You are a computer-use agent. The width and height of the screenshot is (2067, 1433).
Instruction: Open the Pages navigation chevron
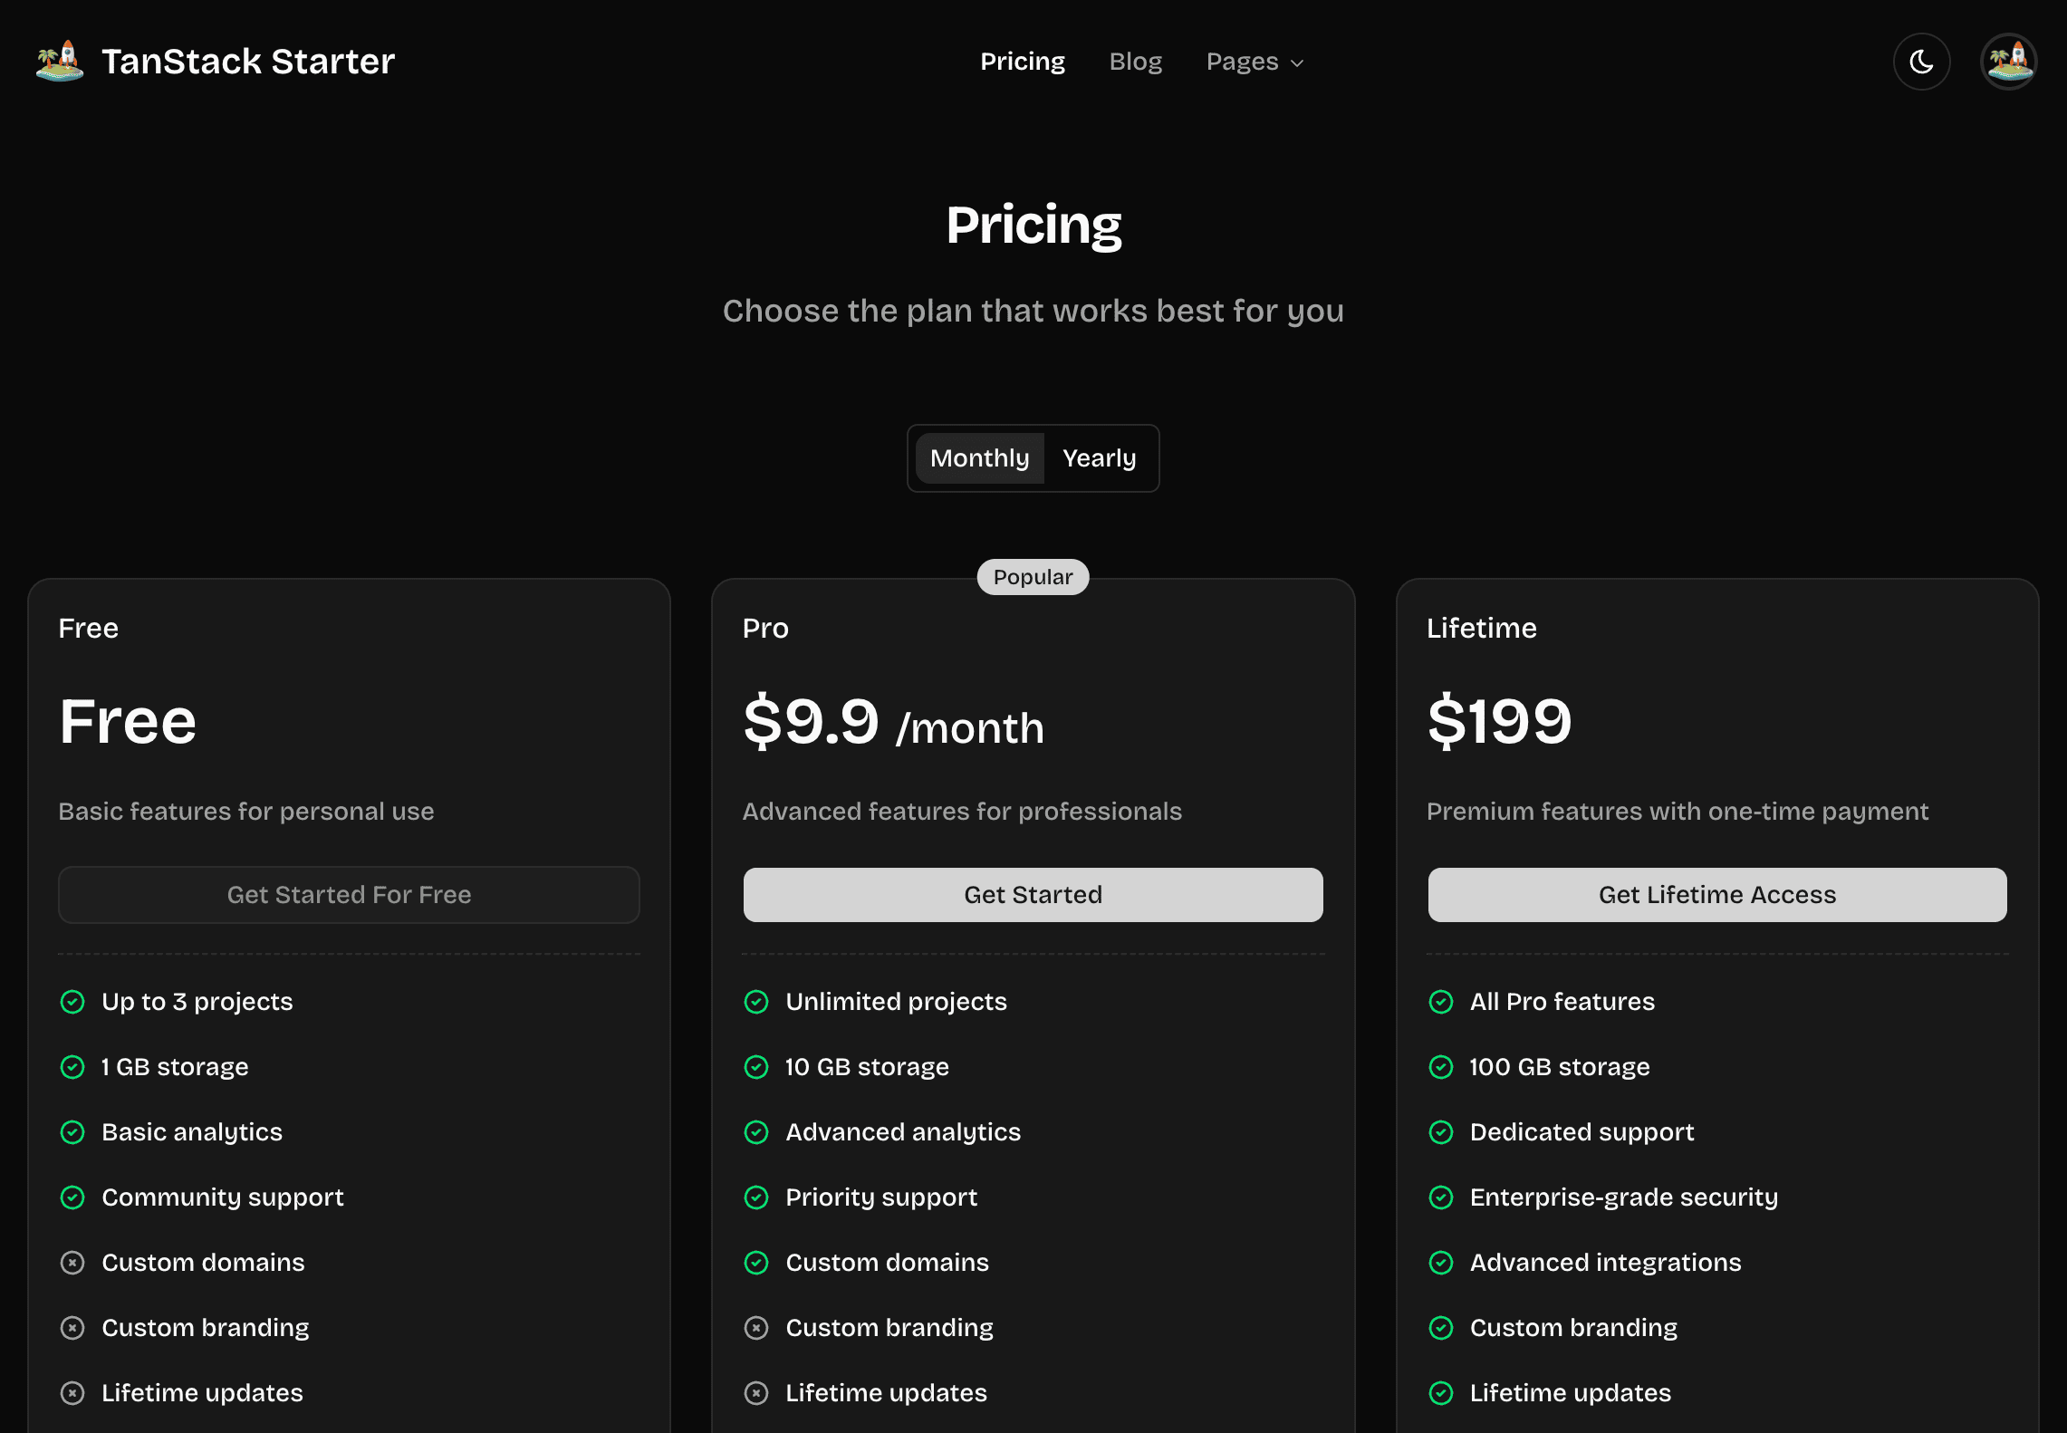coord(1297,63)
